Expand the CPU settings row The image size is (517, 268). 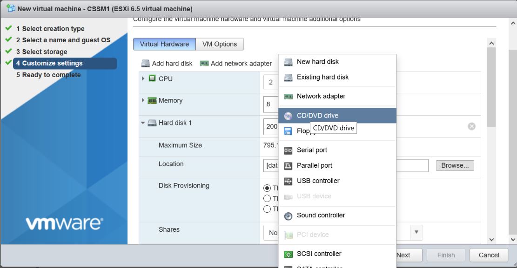point(143,78)
